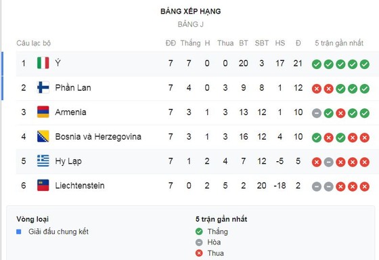Click the '5 trận gần nhất' column header
The height and width of the screenshot is (260, 379).
point(339,43)
